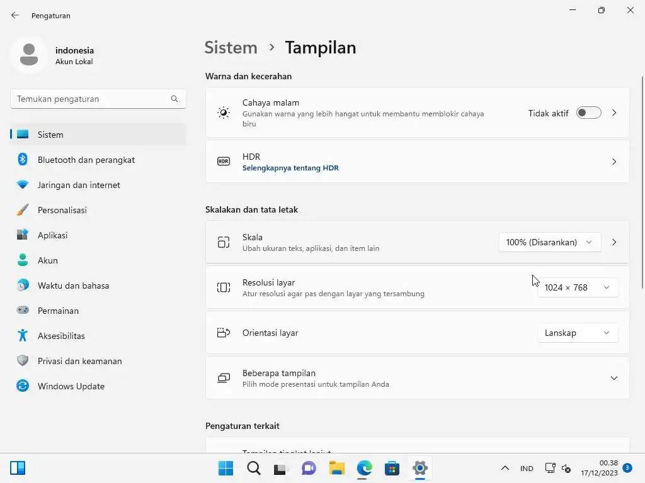Open the Chat app on taskbar

pyautogui.click(x=309, y=468)
